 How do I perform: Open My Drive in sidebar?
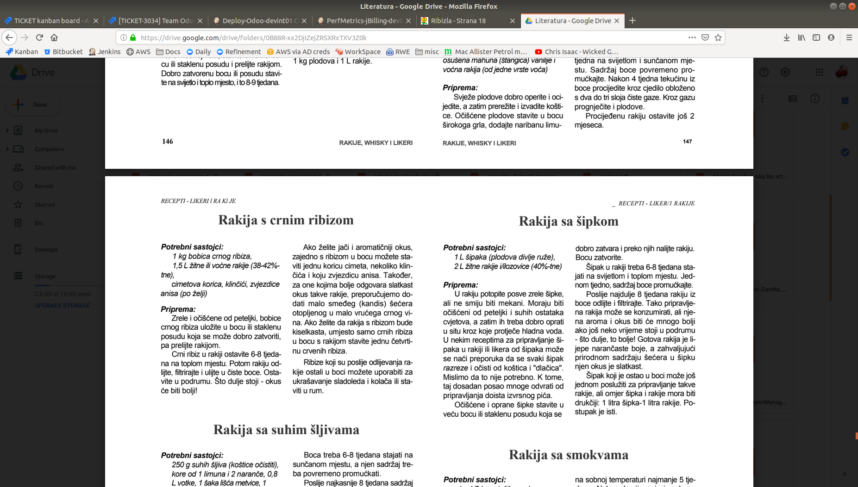tap(46, 130)
